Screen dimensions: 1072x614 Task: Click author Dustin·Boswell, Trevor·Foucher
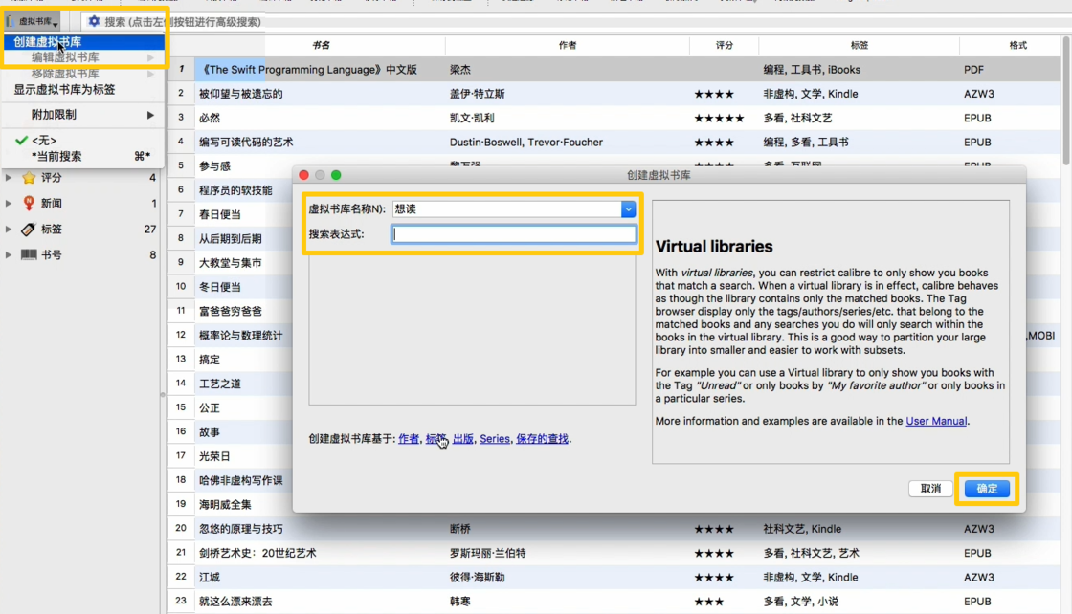(x=526, y=143)
